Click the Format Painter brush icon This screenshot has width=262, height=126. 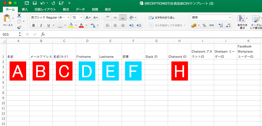19,27
